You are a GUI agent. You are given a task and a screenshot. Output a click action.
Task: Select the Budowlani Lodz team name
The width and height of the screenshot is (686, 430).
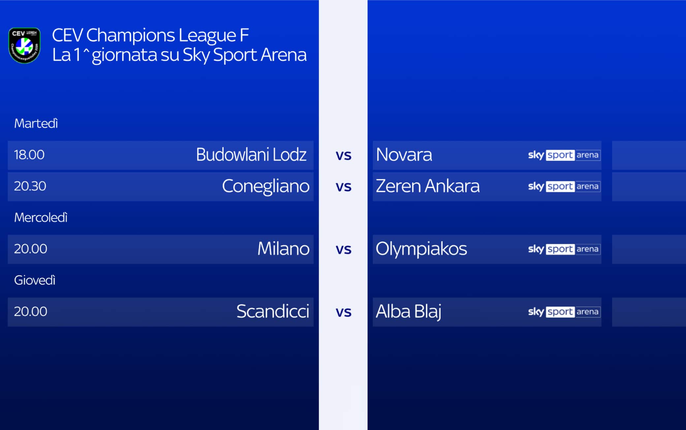point(251,155)
